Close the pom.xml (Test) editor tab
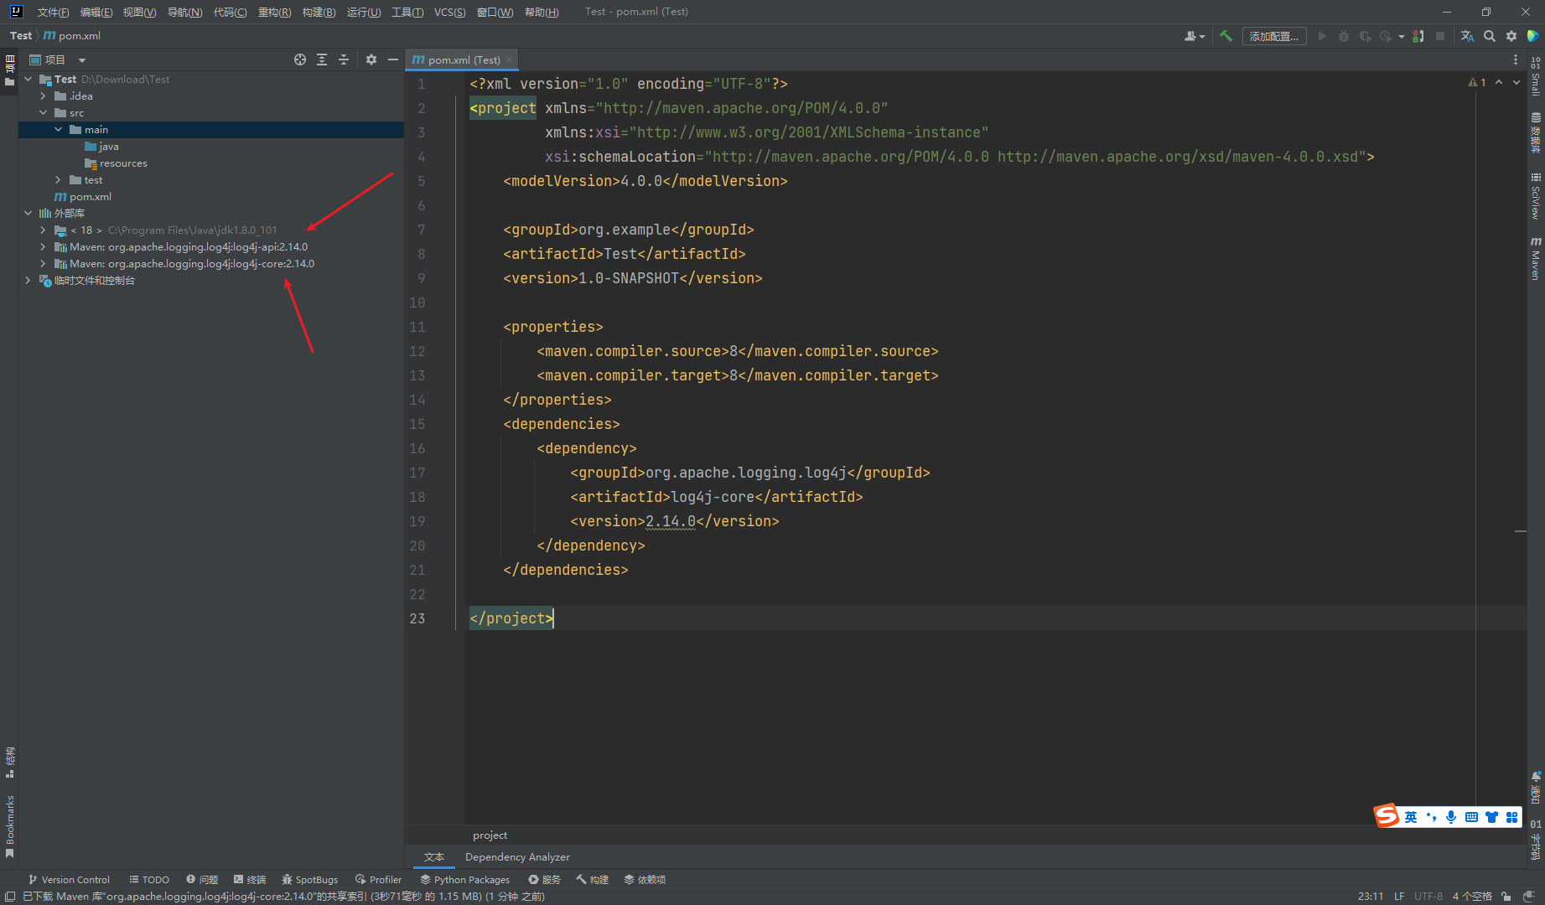 coord(509,59)
